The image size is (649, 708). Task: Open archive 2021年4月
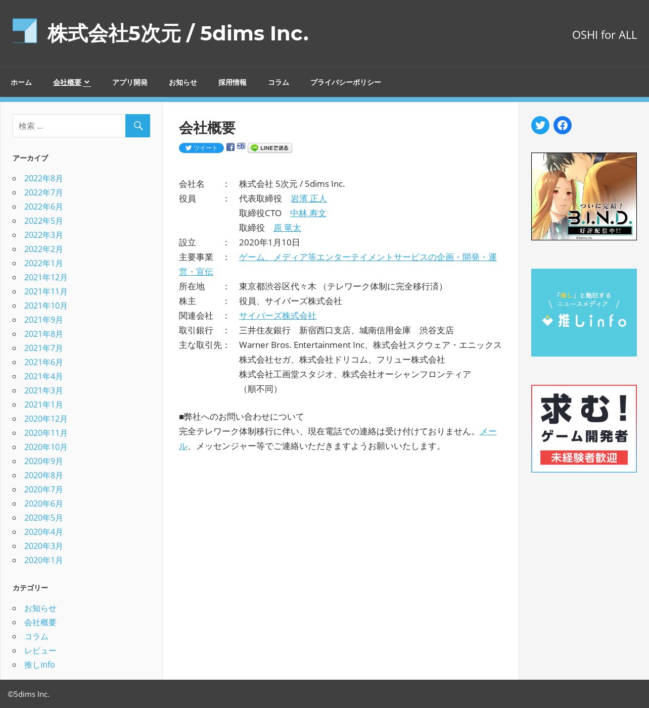[43, 376]
